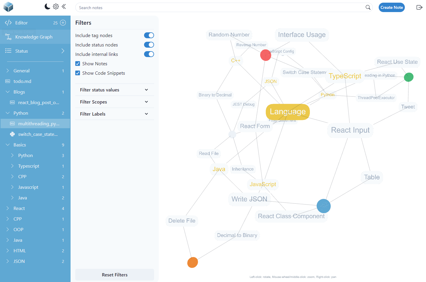Uncheck Show Code Snippets checkbox
The width and height of the screenshot is (426, 282).
78,73
